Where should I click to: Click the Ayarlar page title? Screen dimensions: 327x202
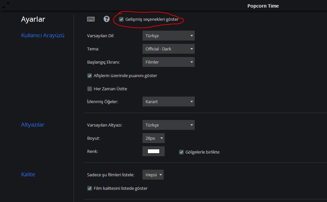pyautogui.click(x=33, y=19)
